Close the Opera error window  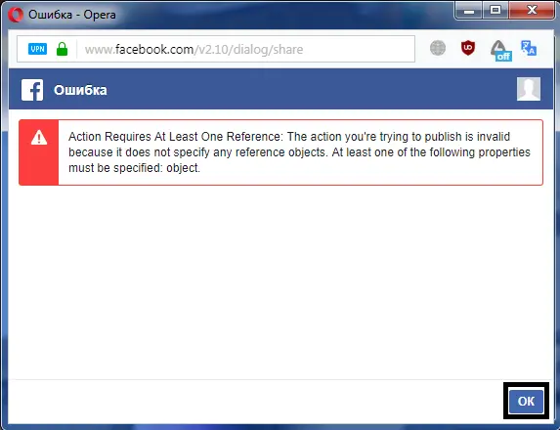(532, 11)
